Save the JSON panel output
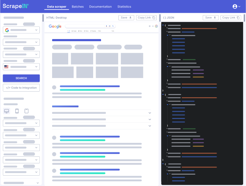 211,18
